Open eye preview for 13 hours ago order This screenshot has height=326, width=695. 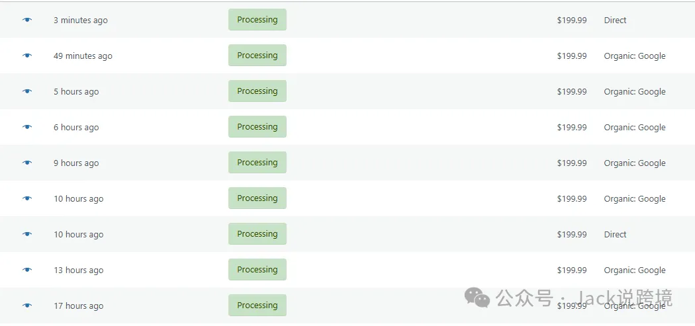point(27,270)
